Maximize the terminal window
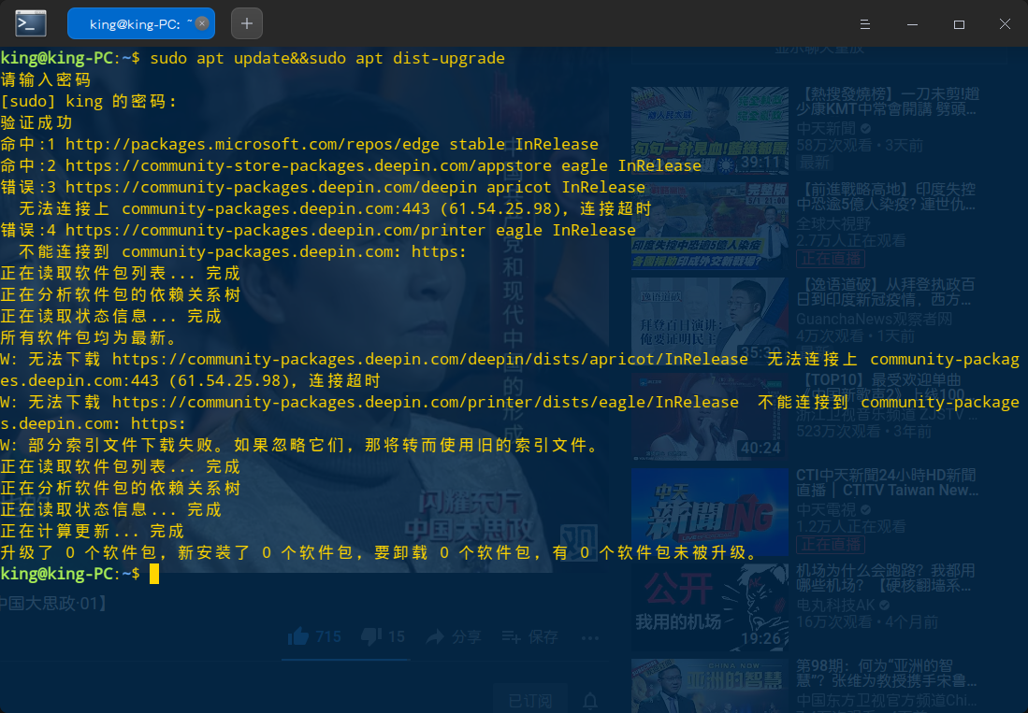The image size is (1028, 713). point(959,24)
